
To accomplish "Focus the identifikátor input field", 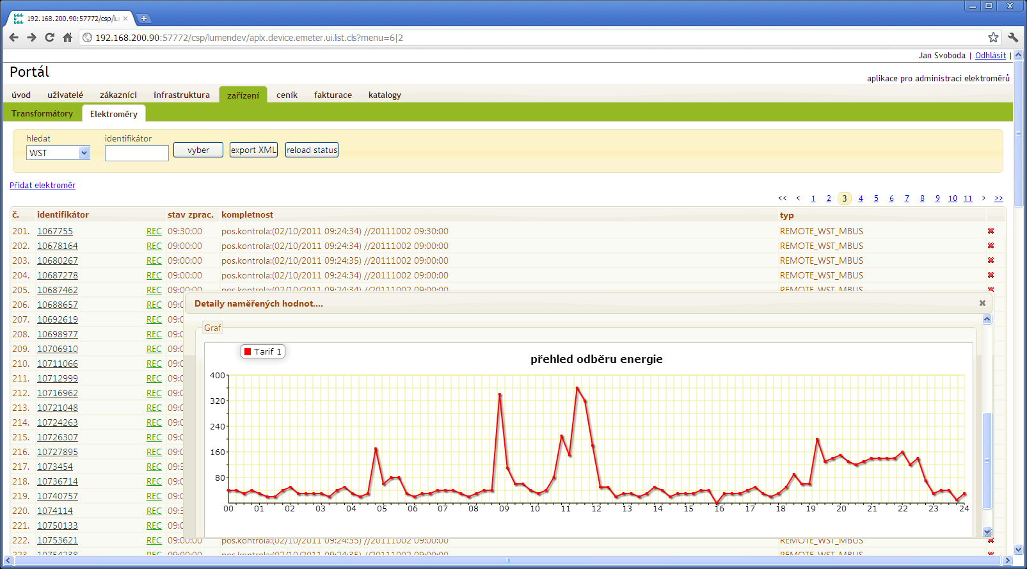I will coord(137,153).
